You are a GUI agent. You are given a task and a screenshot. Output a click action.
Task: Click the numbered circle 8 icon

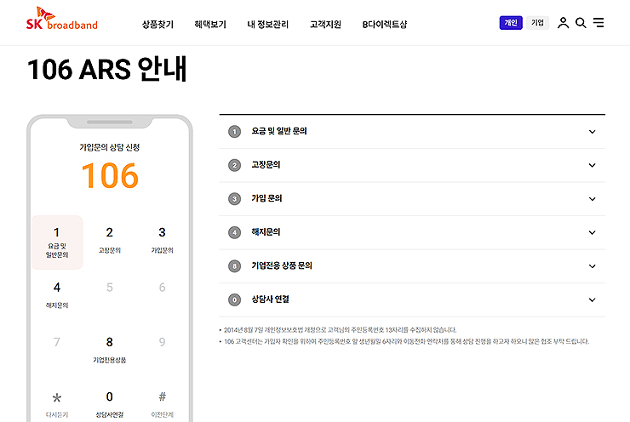click(x=235, y=266)
